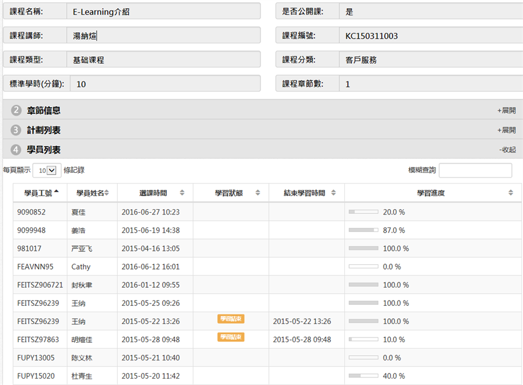This screenshot has width=523, height=385.
Task: Click the 模糊查詢 search box
Action: [x=475, y=171]
